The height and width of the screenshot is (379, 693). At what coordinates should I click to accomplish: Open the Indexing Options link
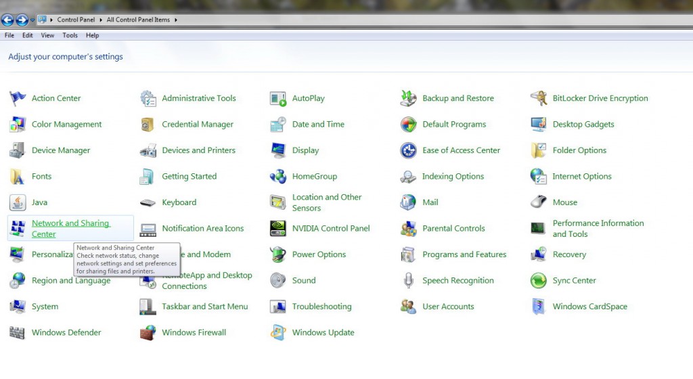(453, 176)
